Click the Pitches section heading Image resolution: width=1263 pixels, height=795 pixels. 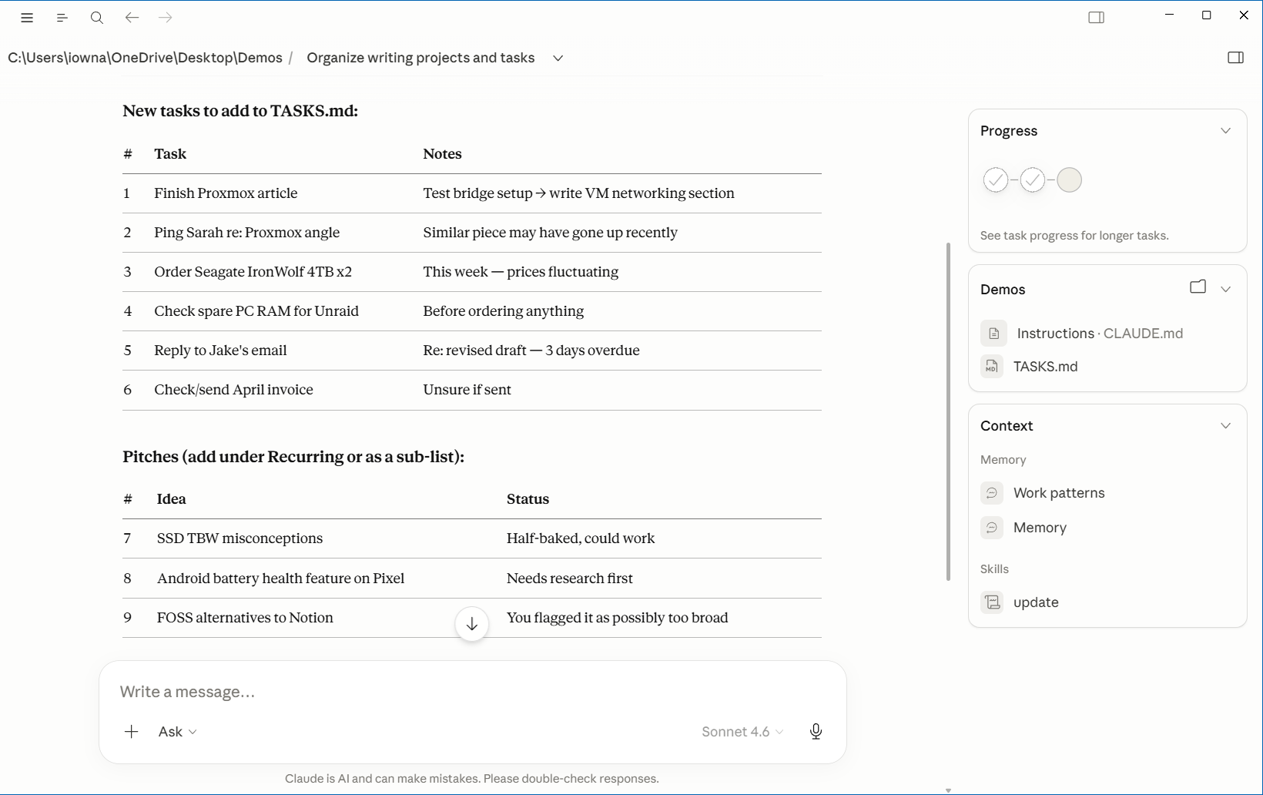pos(293,457)
